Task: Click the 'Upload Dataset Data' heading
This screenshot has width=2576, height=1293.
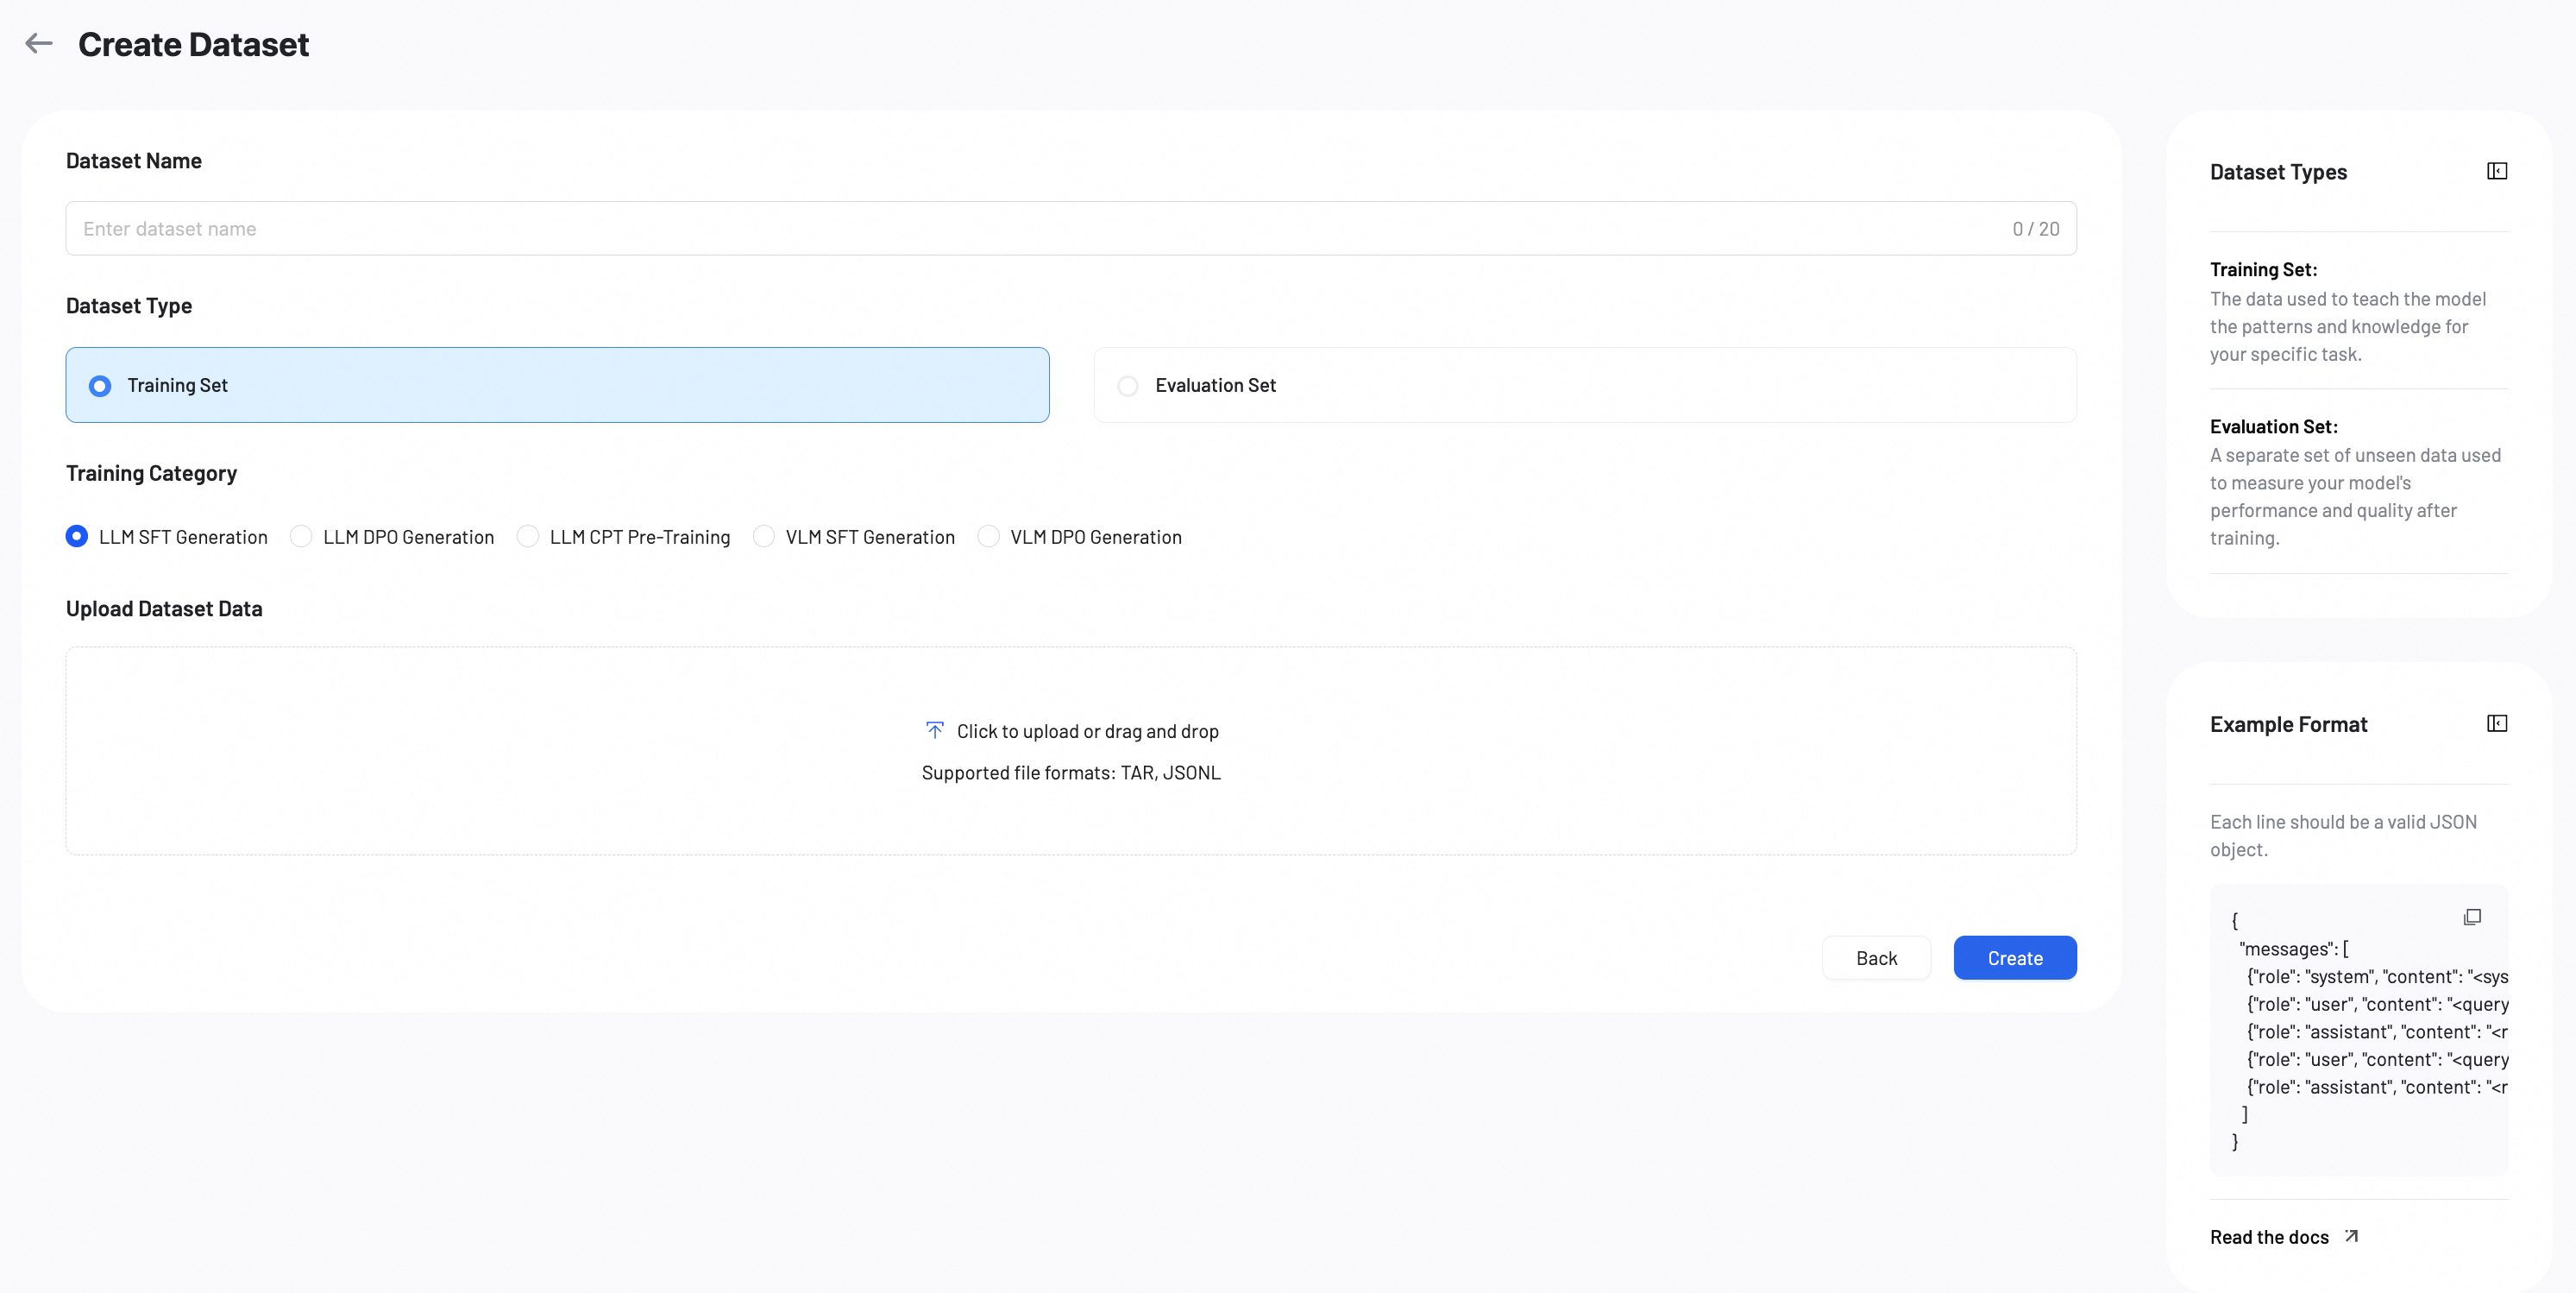Action: click(x=164, y=609)
